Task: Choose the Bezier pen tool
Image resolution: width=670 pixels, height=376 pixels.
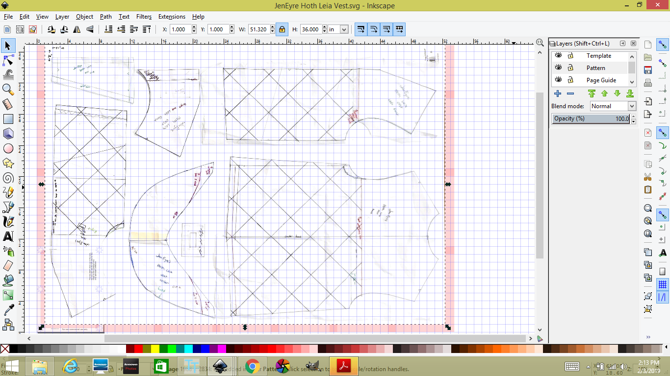Action: click(8, 207)
